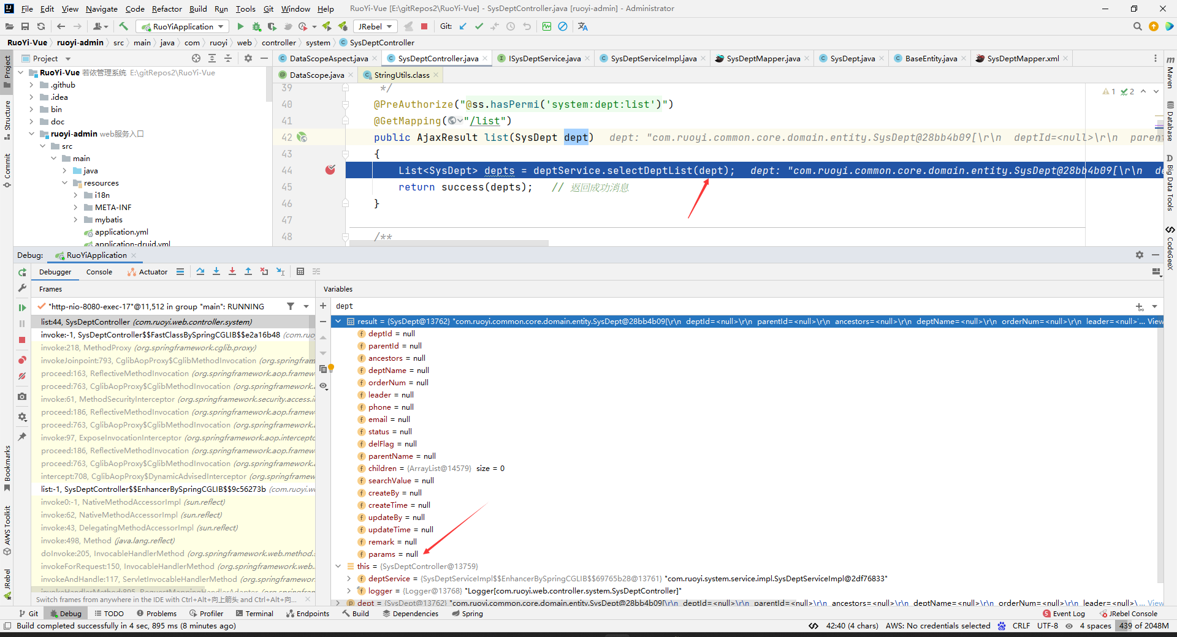This screenshot has width=1177, height=637.
Task: Open the thread selector dropdown arrow
Action: 306,306
